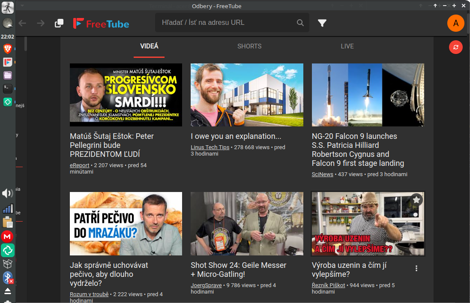Click the 22:02 panel clock
The height and width of the screenshot is (303, 470).
point(7,36)
